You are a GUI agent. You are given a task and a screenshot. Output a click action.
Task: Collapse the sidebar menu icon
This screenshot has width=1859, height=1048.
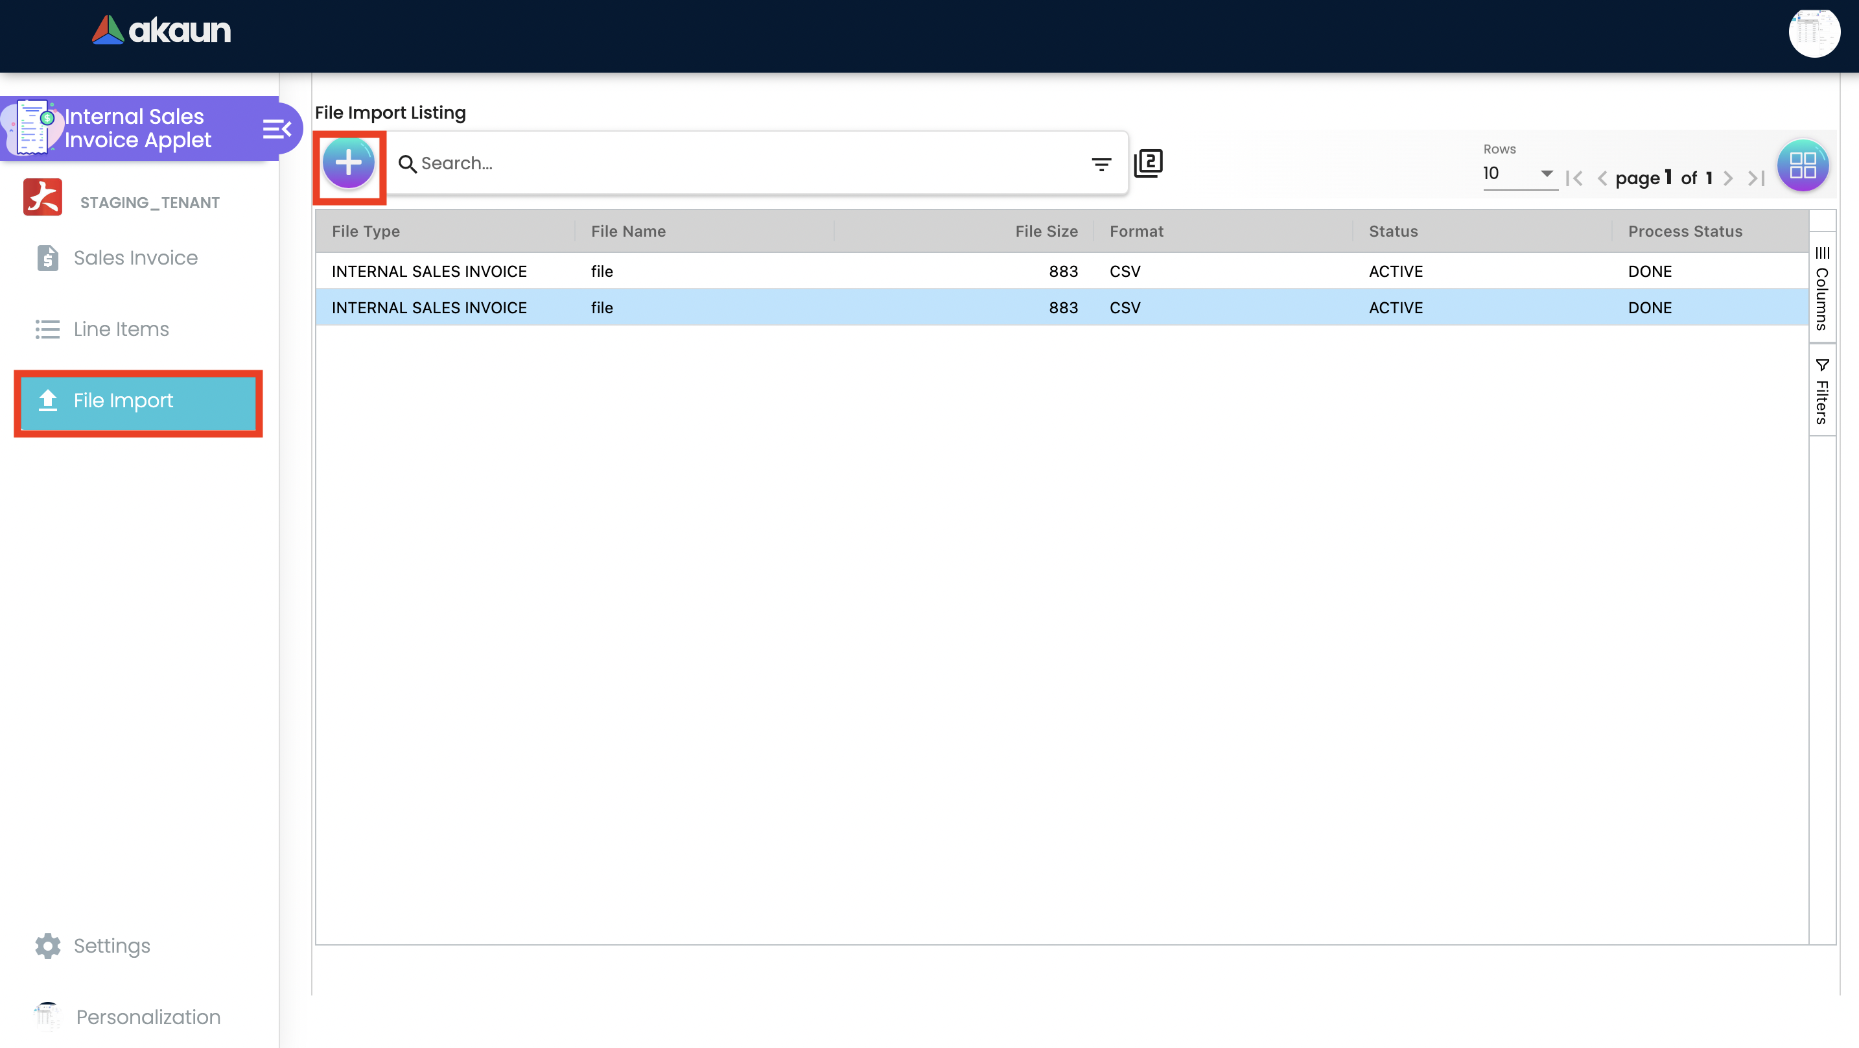click(x=276, y=129)
